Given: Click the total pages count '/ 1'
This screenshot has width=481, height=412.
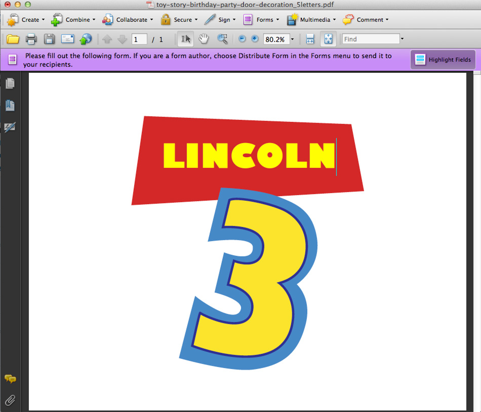Looking at the screenshot, I should click(x=157, y=39).
